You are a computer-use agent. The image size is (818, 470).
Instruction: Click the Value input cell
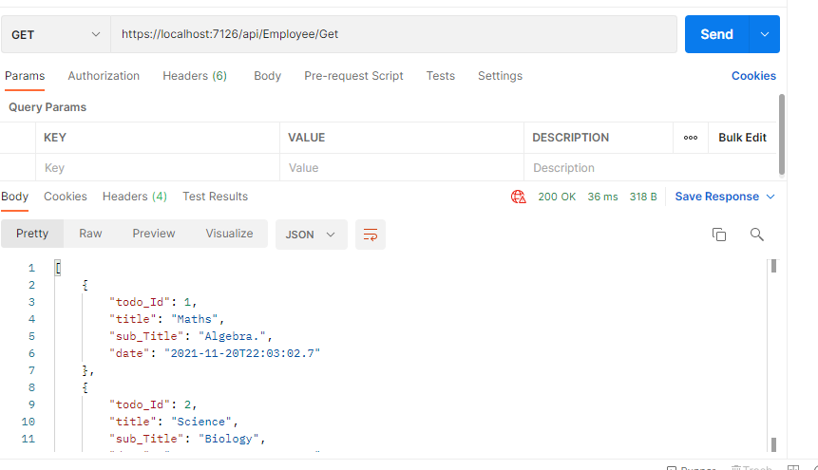click(x=402, y=168)
